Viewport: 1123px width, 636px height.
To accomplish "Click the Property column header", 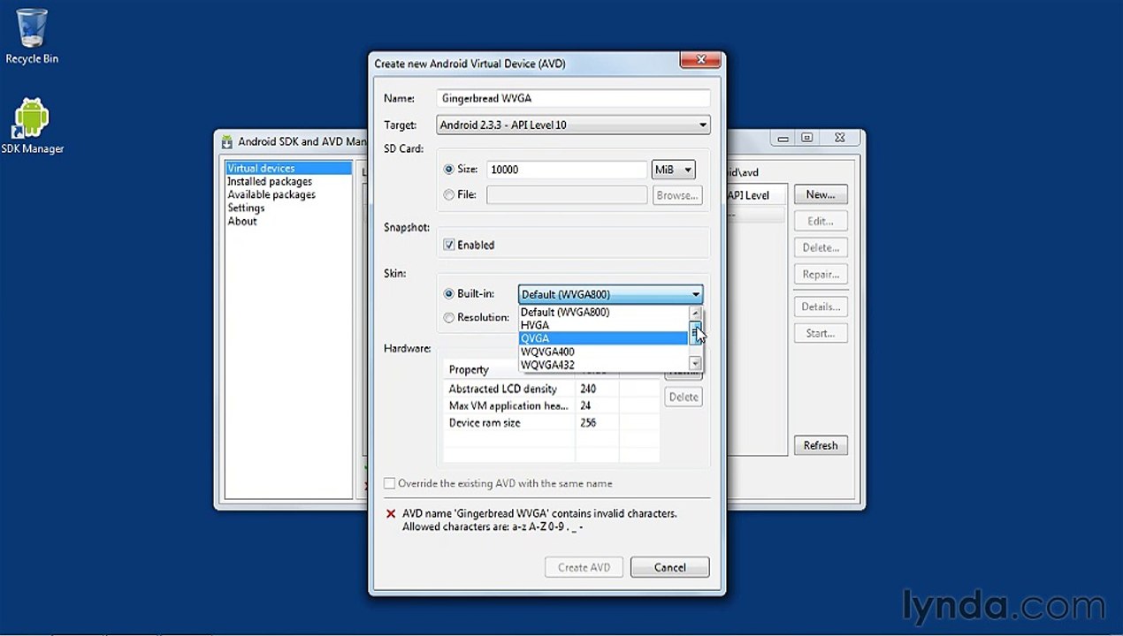I will click(509, 369).
